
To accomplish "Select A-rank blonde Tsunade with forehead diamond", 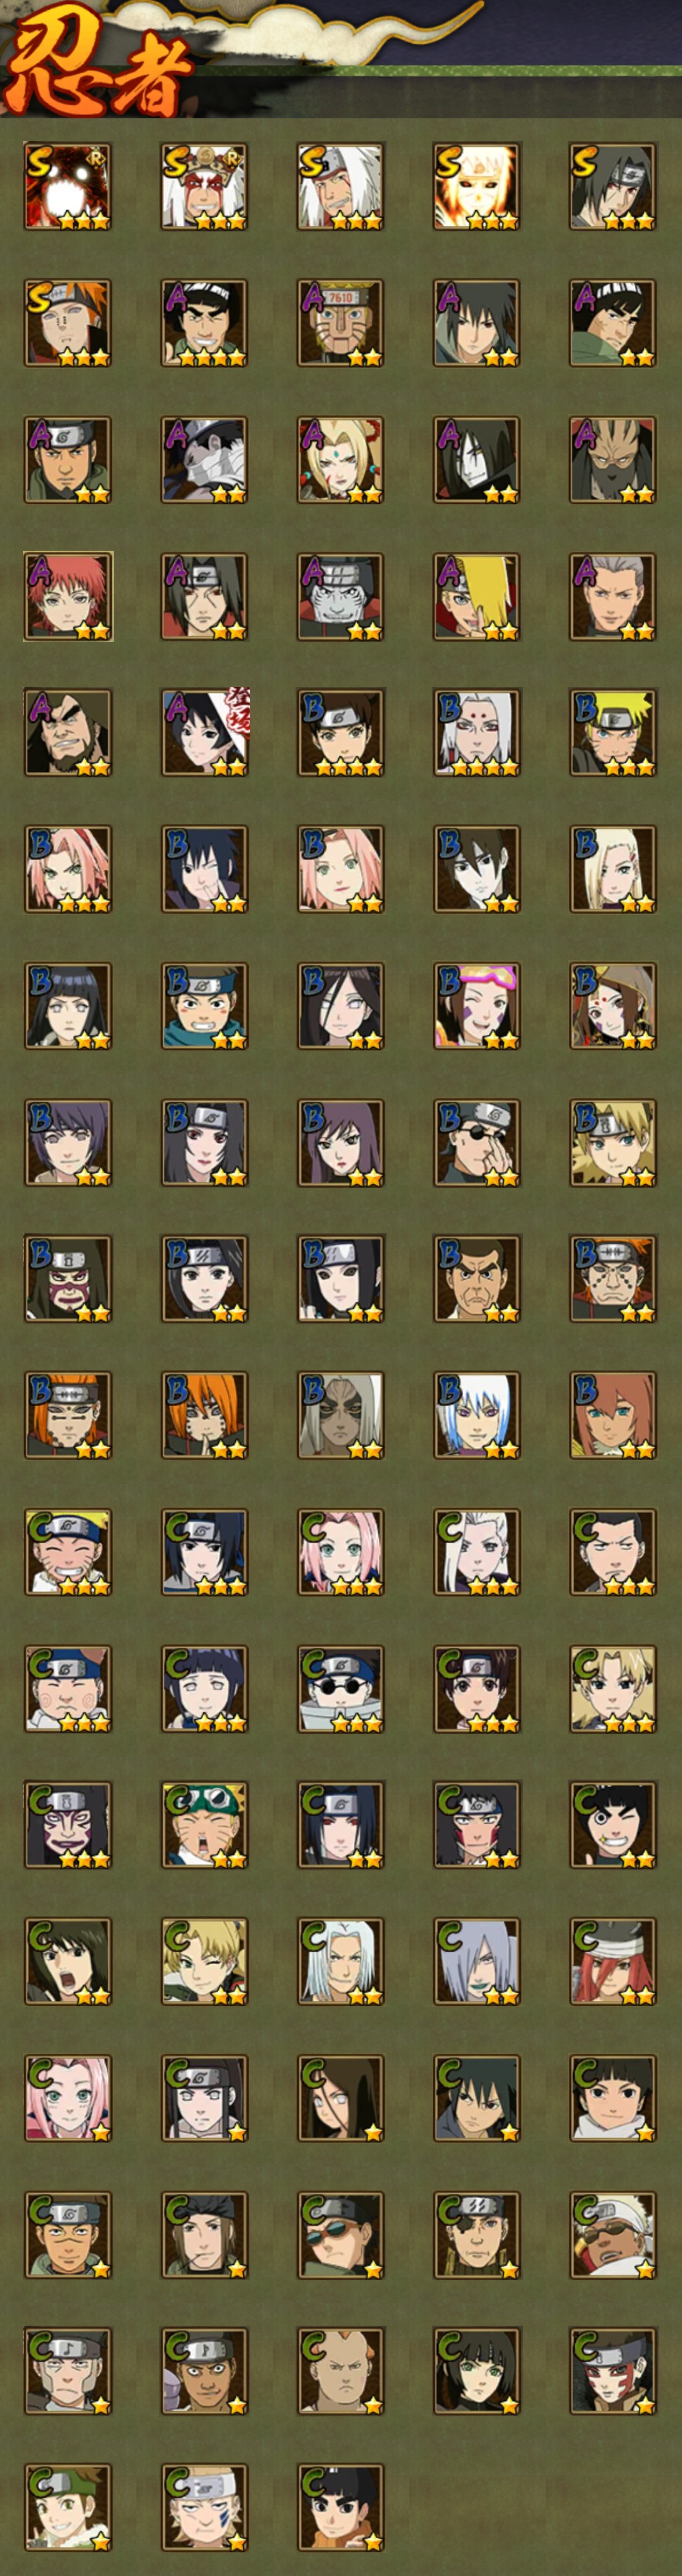I will 341,460.
